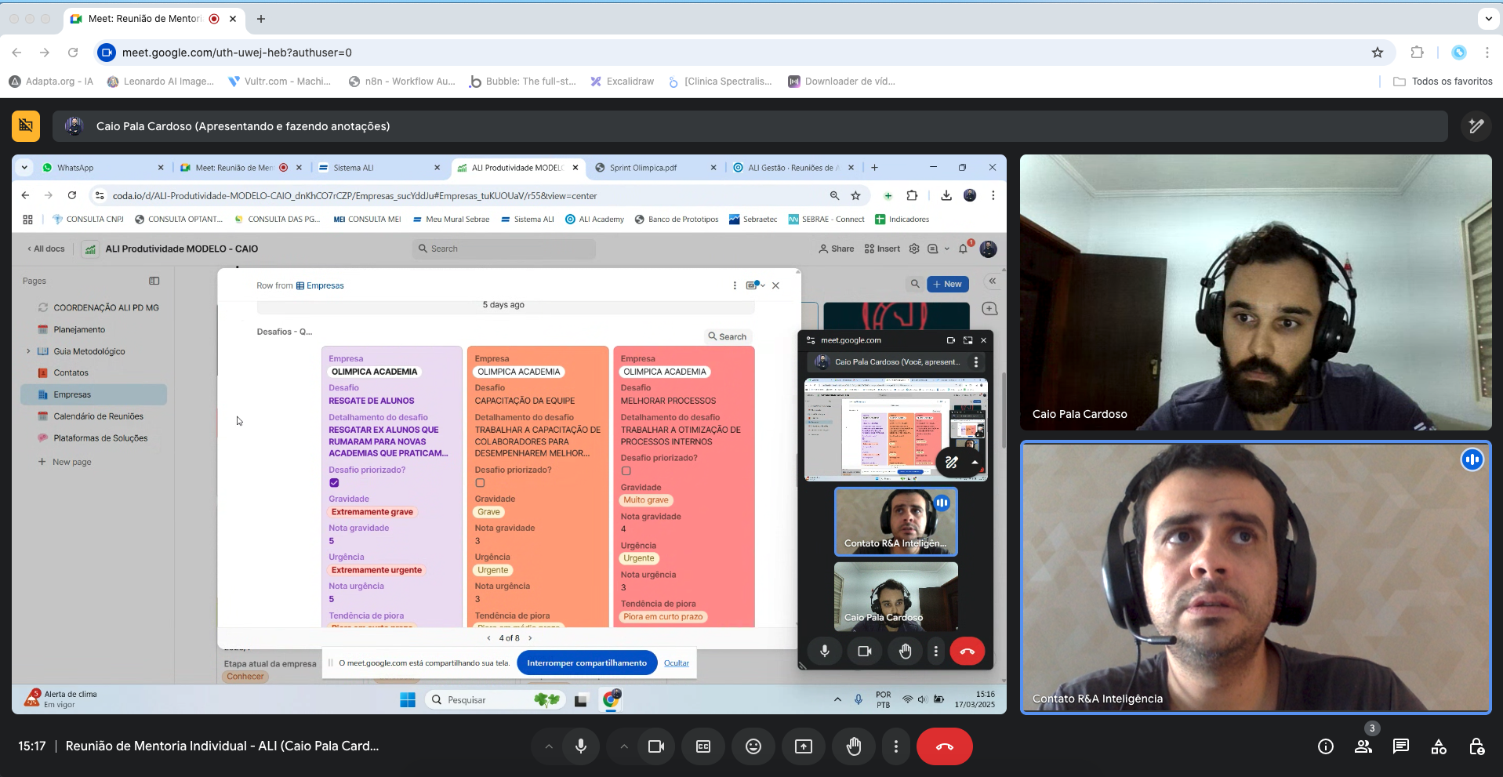Bookmark this page with the star icon
The height and width of the screenshot is (777, 1503).
click(1378, 53)
